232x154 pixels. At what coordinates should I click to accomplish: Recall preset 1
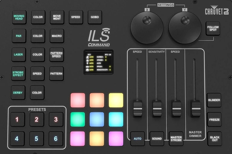[17, 119]
